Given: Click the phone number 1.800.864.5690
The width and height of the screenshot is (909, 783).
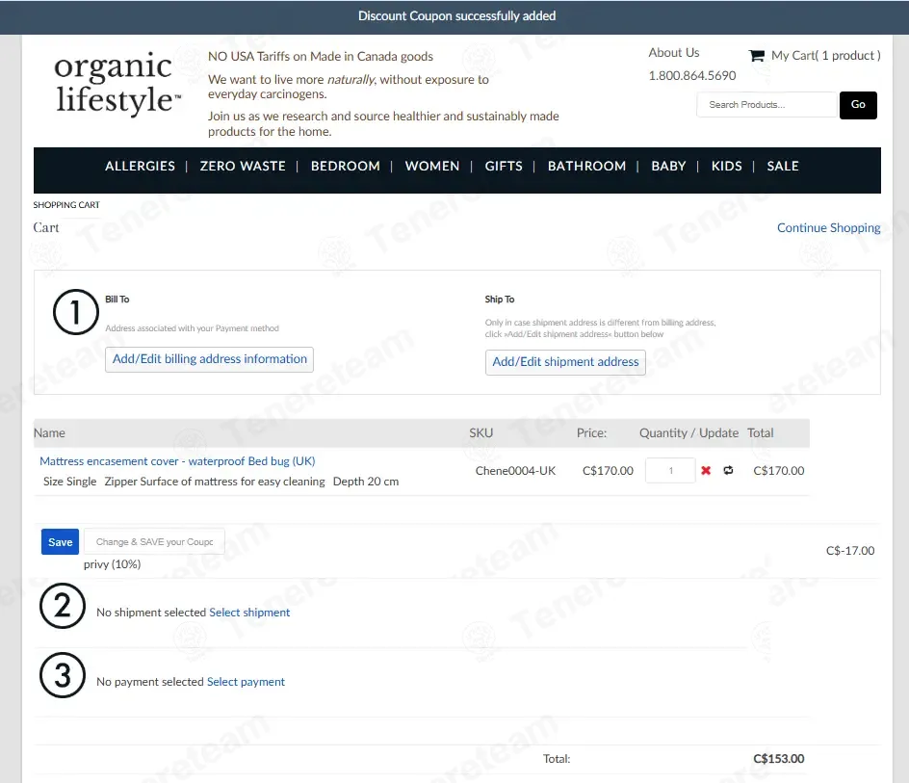Looking at the screenshot, I should [692, 75].
